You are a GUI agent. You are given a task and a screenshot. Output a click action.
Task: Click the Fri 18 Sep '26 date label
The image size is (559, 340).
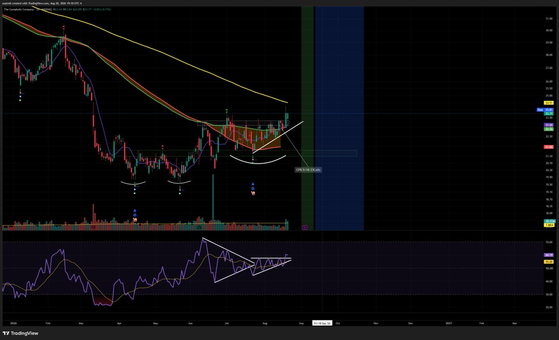tap(322, 323)
